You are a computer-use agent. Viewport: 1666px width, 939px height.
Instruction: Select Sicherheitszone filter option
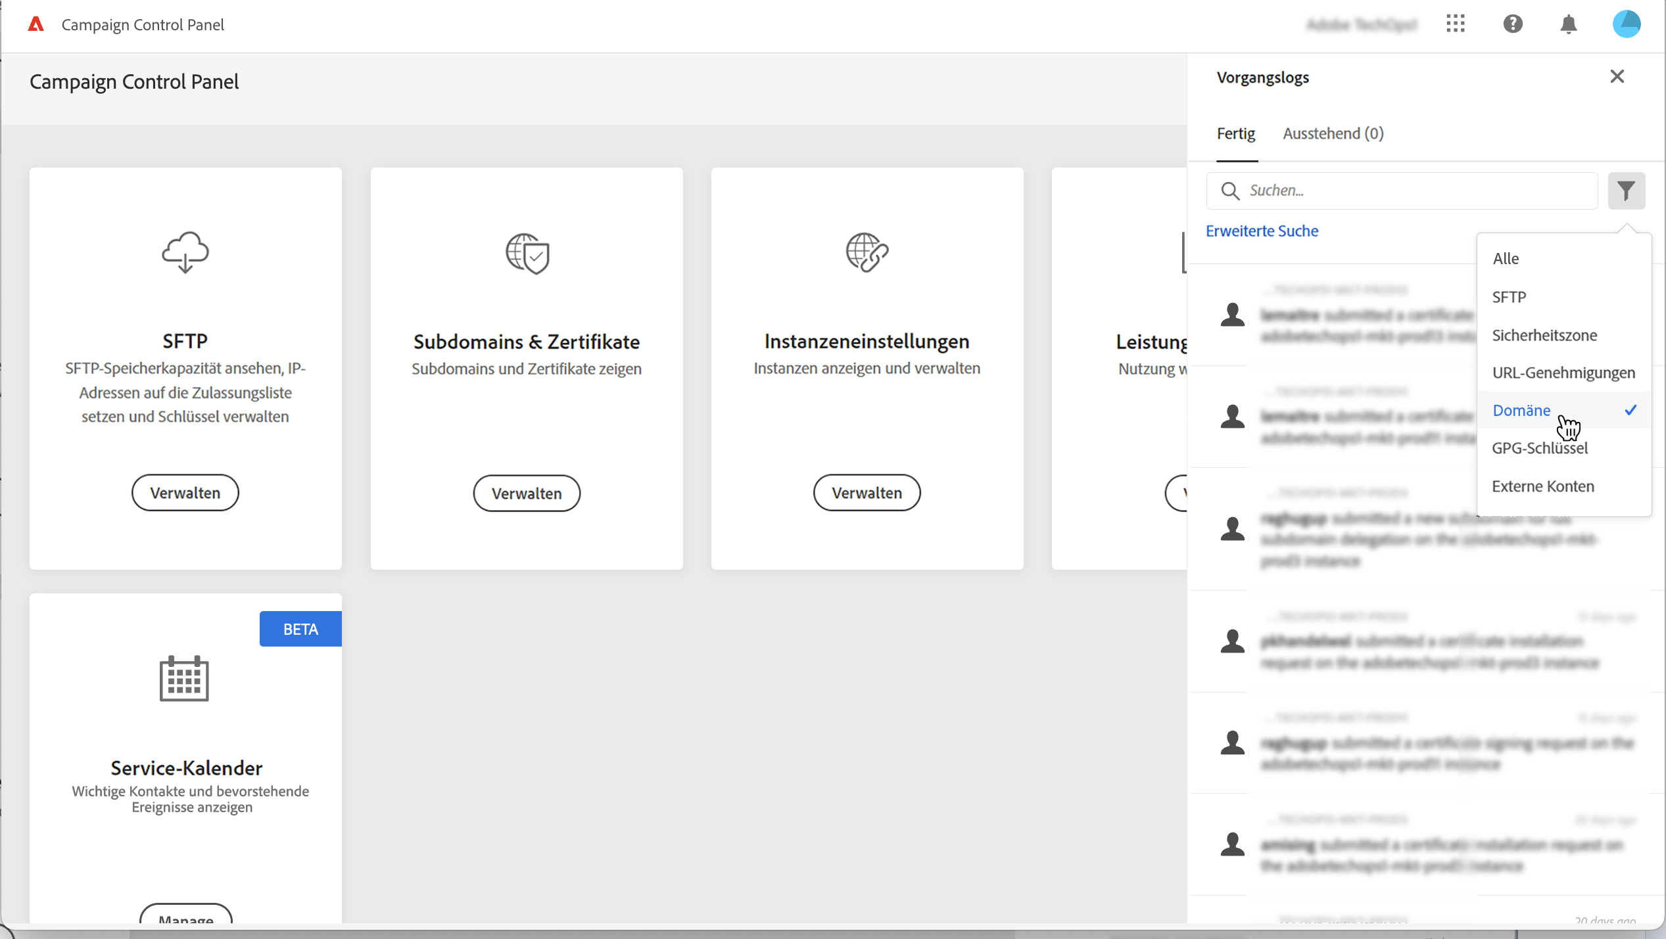tap(1544, 335)
